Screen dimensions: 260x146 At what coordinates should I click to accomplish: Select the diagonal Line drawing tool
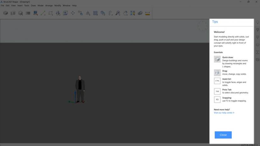point(43,13)
